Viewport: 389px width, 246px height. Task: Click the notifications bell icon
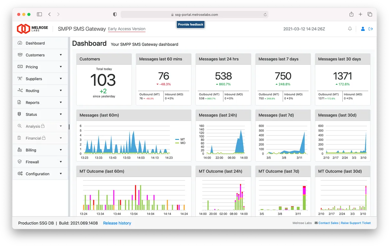pos(350,29)
